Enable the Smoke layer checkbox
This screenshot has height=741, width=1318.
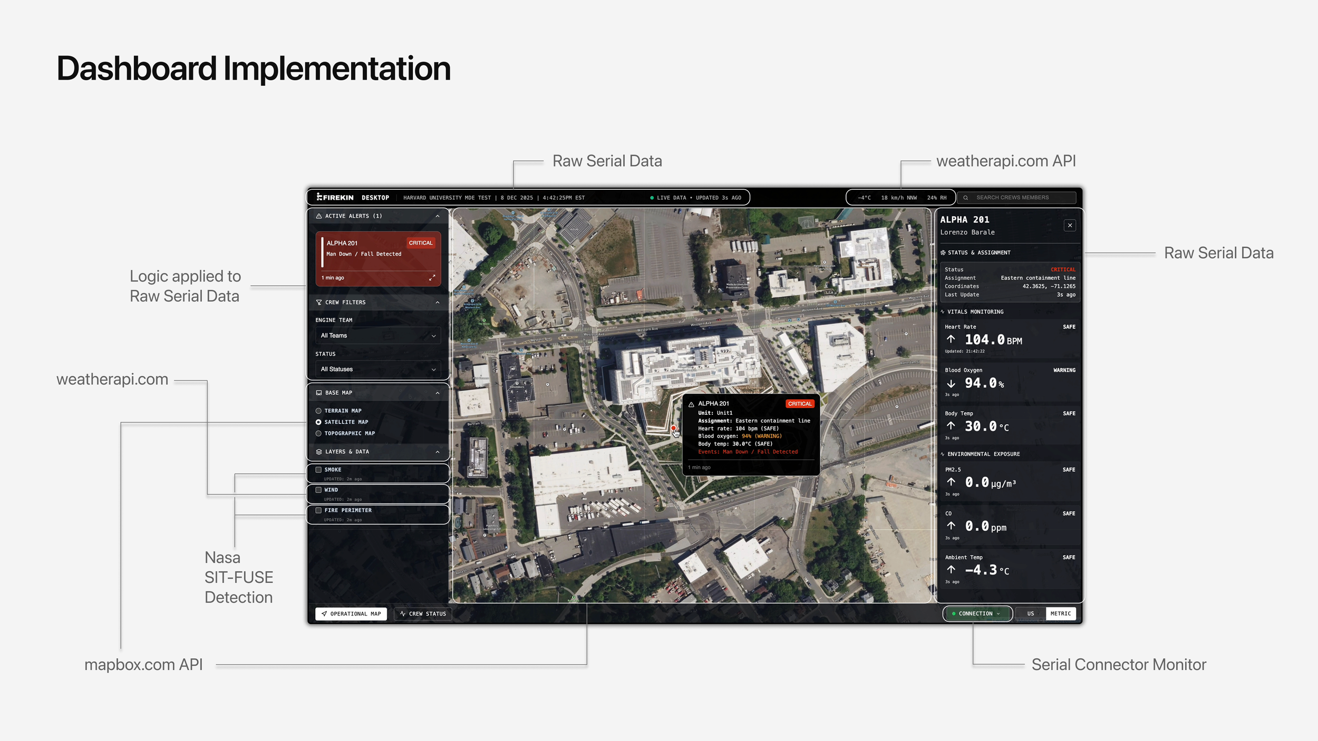point(318,470)
